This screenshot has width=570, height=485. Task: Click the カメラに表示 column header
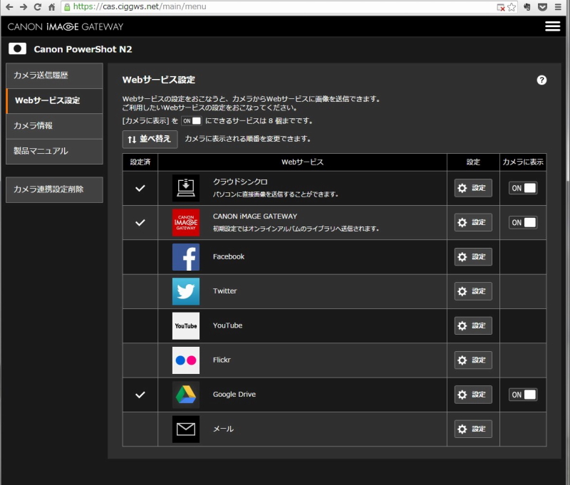tap(523, 162)
